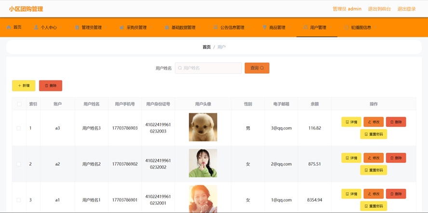This screenshot has width=428, height=213.
Task: Expand the 轮播图信息 dropdown arrow
Action: 375,27
